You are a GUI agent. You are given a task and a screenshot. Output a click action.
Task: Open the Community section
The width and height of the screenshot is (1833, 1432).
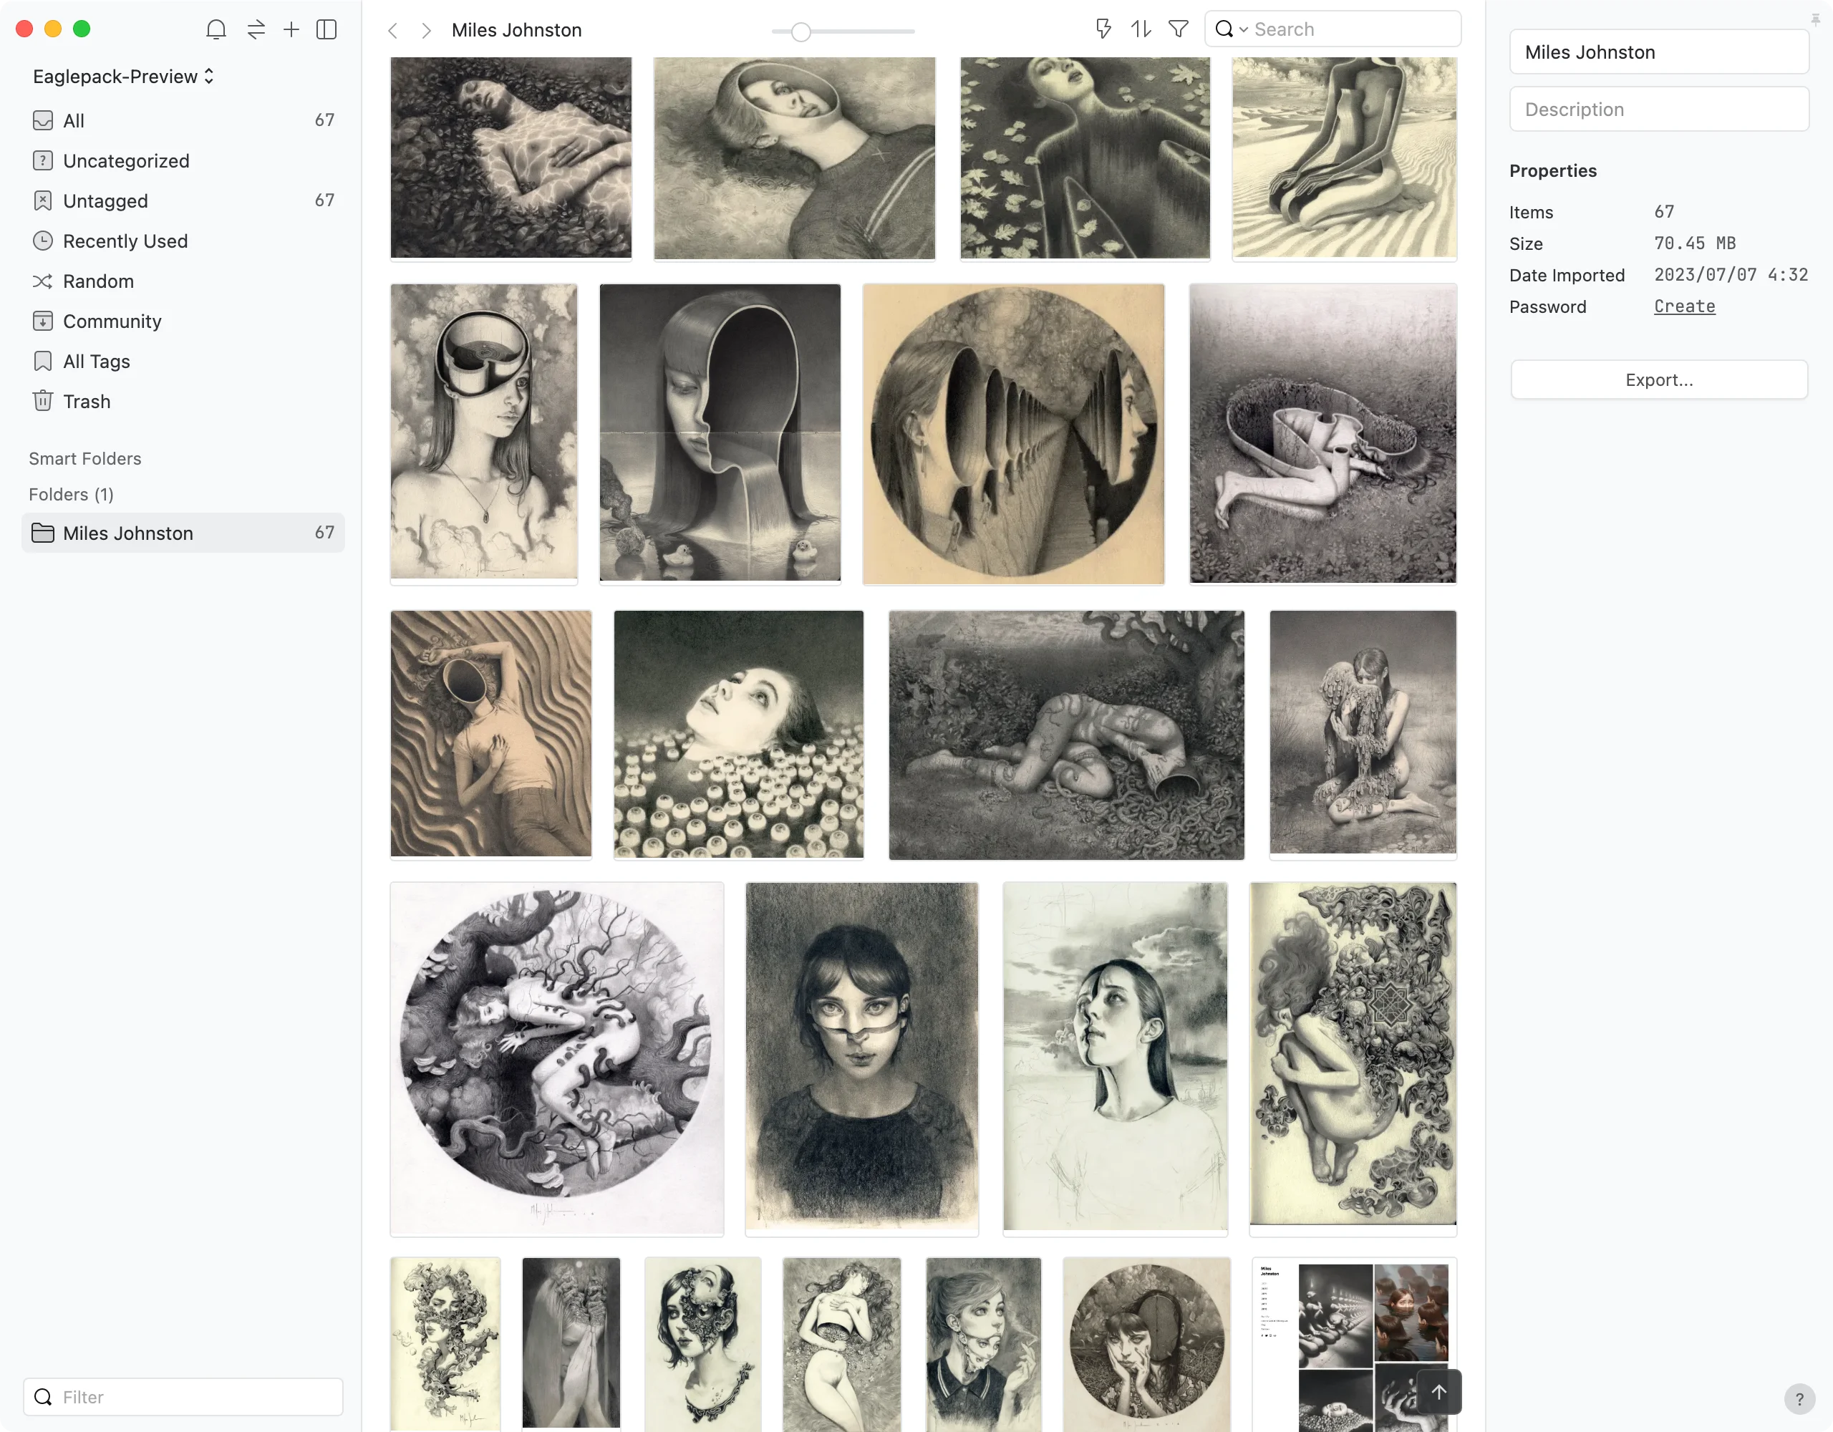[x=183, y=321]
